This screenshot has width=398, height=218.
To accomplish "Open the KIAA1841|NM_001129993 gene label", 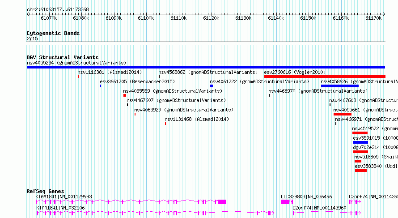I will click(x=64, y=197).
